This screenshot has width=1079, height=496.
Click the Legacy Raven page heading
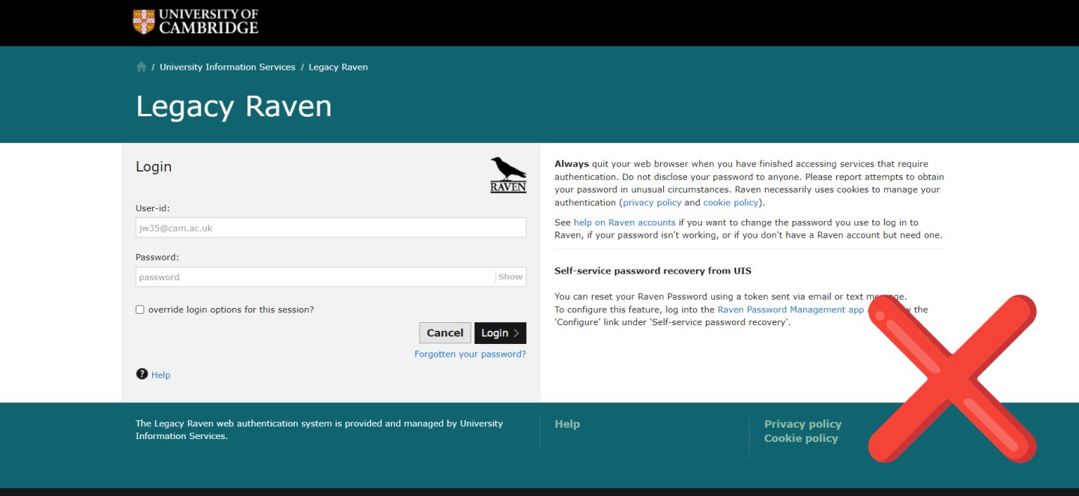coord(234,106)
